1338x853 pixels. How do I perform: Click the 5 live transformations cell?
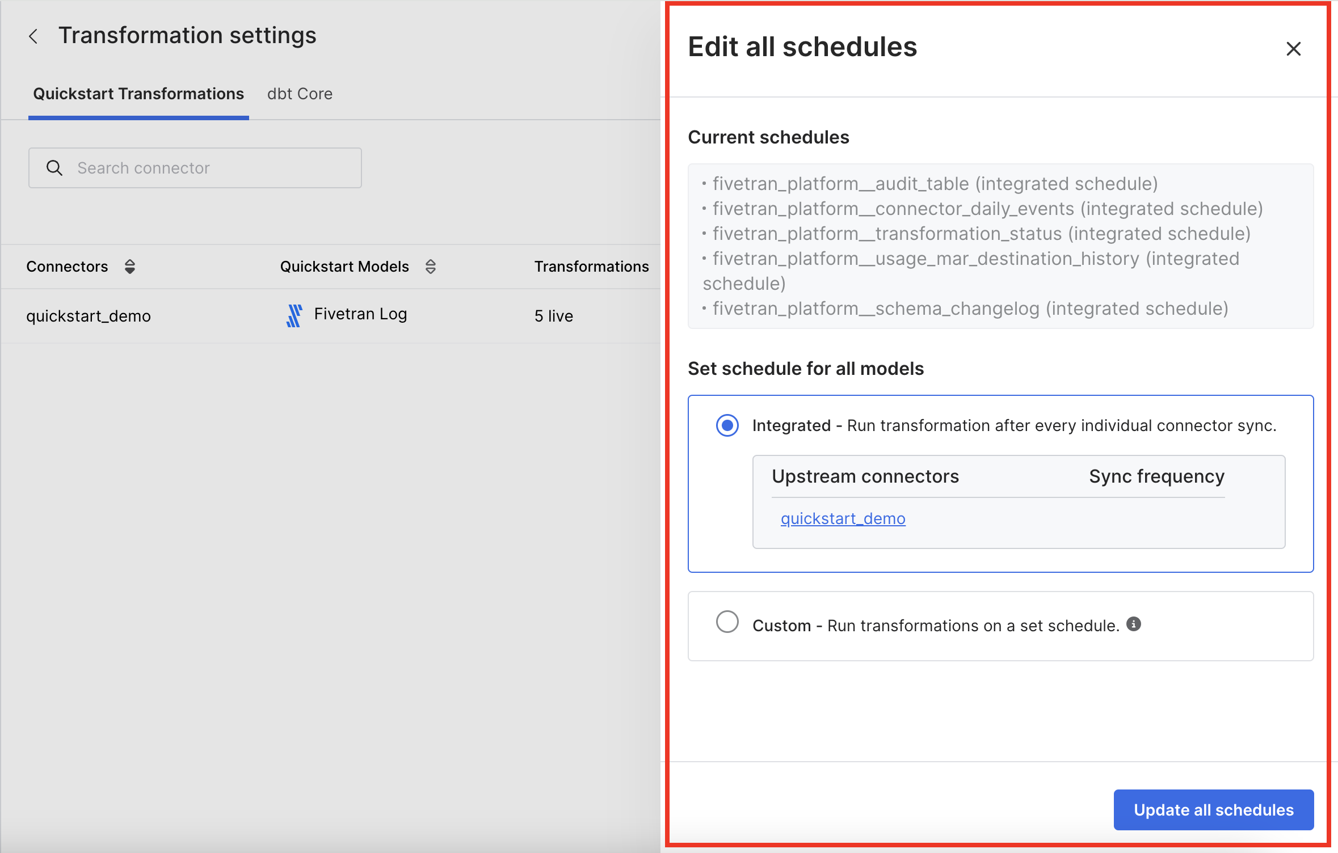(553, 316)
